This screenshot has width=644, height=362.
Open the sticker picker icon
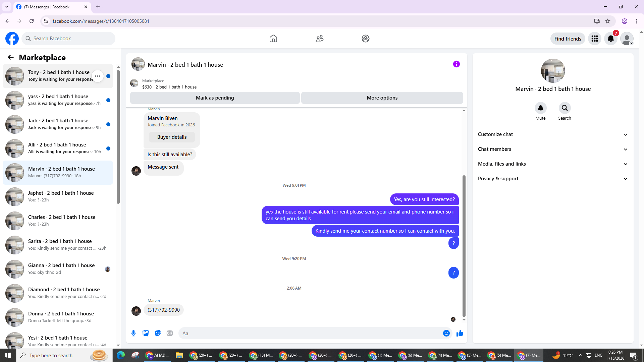click(158, 333)
